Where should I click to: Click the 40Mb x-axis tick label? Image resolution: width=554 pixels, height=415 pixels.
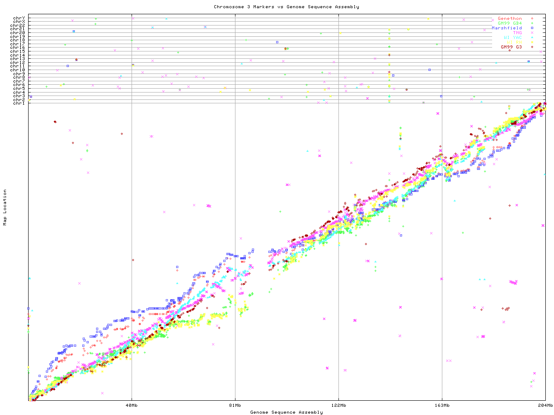pos(132,405)
